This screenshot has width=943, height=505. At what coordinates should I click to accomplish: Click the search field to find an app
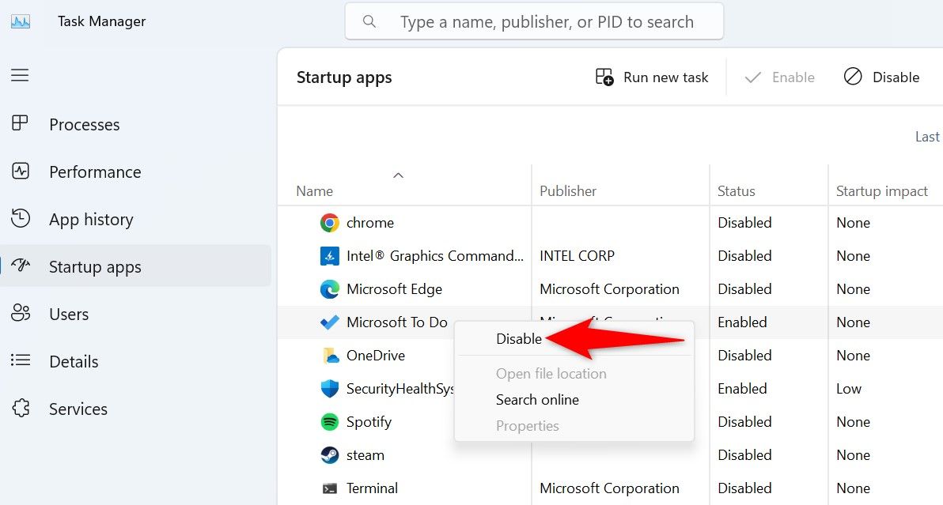tap(534, 21)
